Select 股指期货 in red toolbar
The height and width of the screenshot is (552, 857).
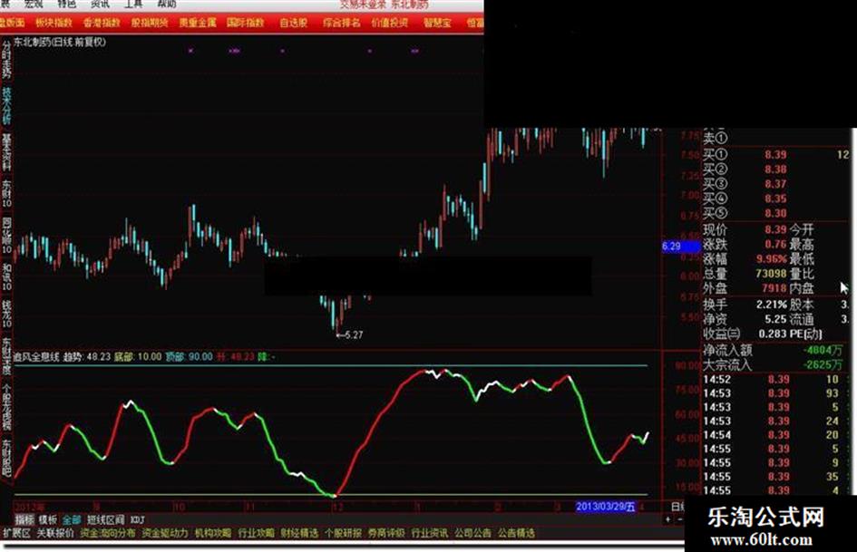point(150,23)
